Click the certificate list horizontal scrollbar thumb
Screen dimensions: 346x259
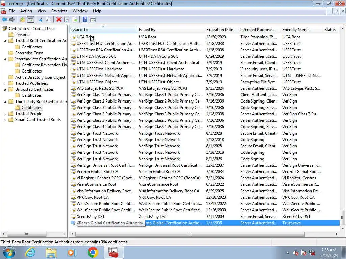tap(190, 234)
